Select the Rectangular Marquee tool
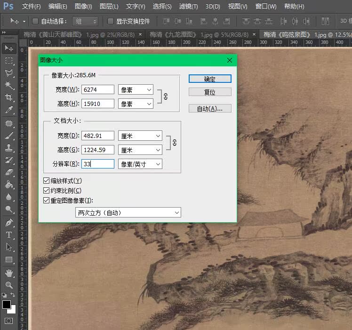Image resolution: width=352 pixels, height=330 pixels. (9, 60)
